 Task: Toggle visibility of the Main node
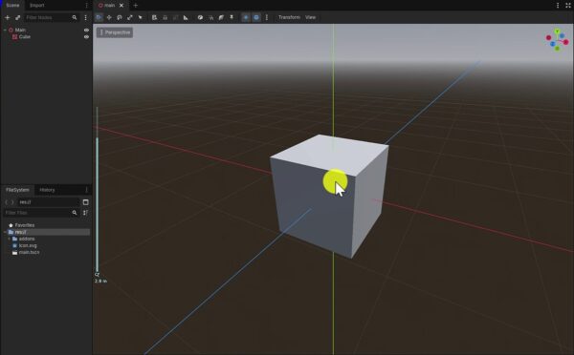coord(86,30)
